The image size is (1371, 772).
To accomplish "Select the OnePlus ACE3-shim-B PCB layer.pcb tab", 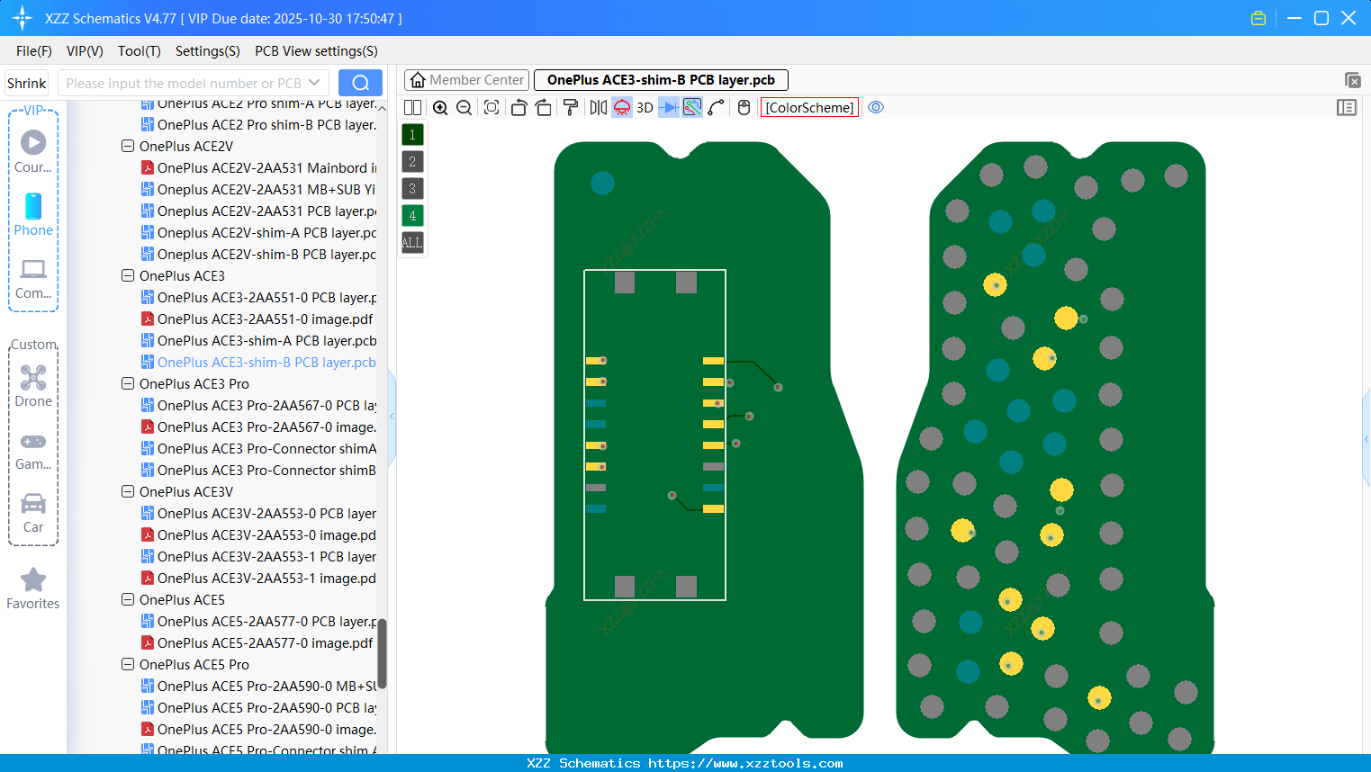I will click(x=661, y=80).
